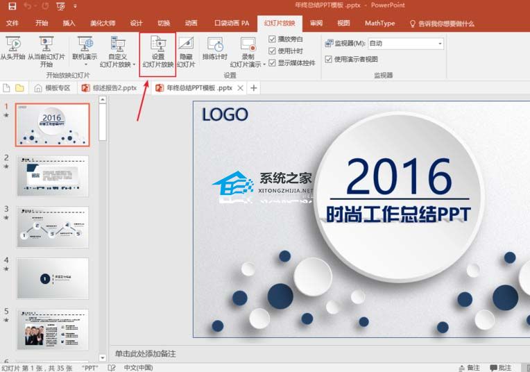Viewport: 530px width, 372px height.
Task: Switch to the 开始 ribbon tab
Action: [42, 23]
